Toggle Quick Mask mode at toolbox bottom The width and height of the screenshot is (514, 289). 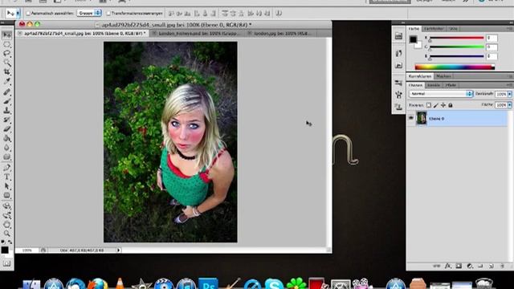point(7,263)
